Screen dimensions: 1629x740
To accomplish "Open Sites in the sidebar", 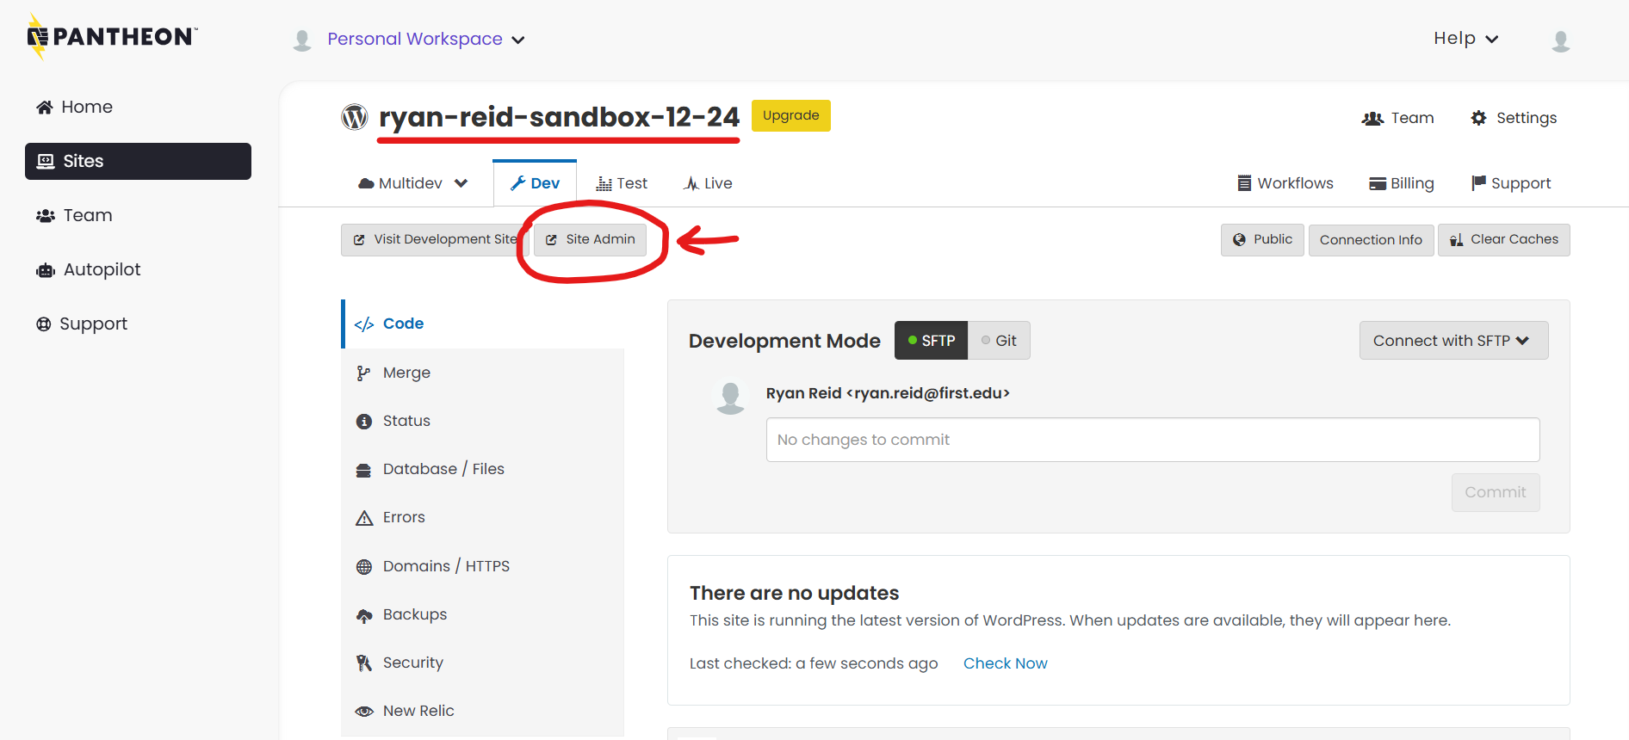I will [138, 161].
